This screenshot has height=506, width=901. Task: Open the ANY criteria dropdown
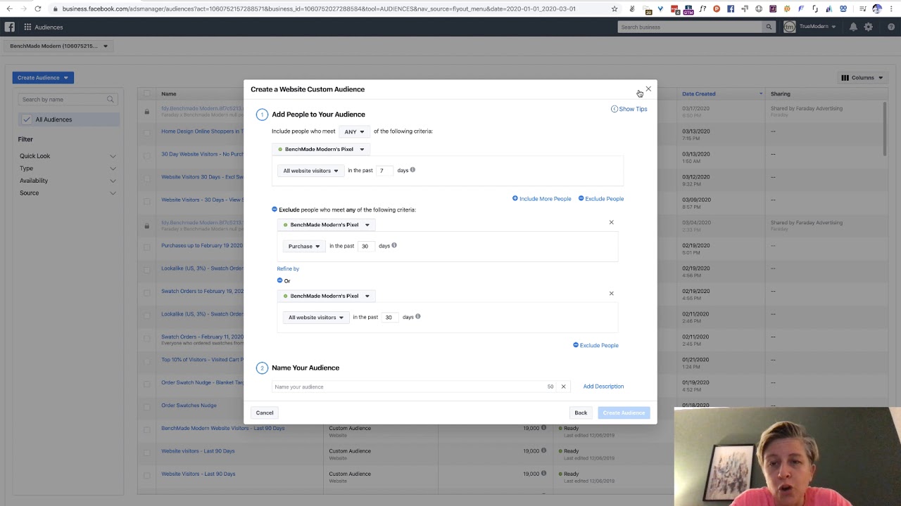pyautogui.click(x=354, y=131)
